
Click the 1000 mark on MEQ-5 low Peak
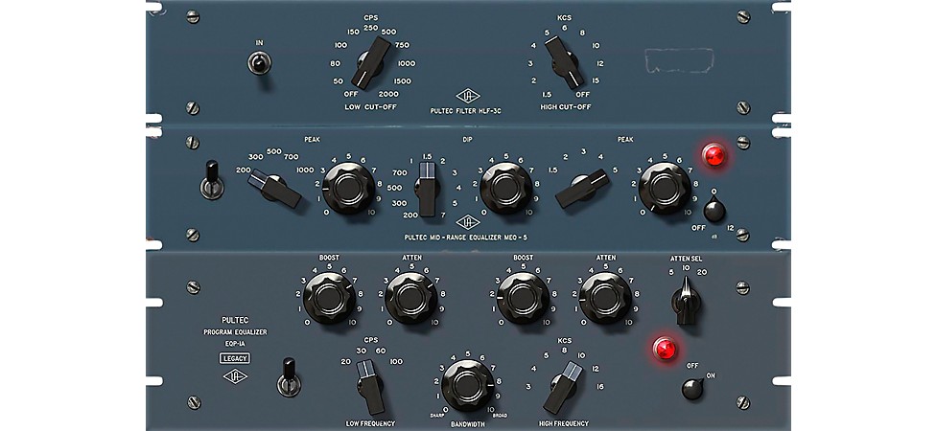pos(305,170)
